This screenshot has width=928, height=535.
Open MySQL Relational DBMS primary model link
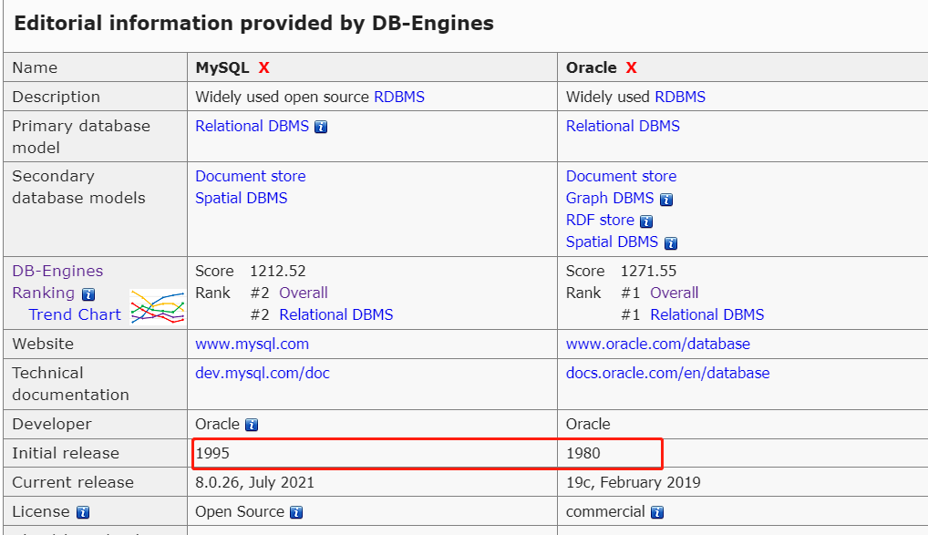point(253,126)
